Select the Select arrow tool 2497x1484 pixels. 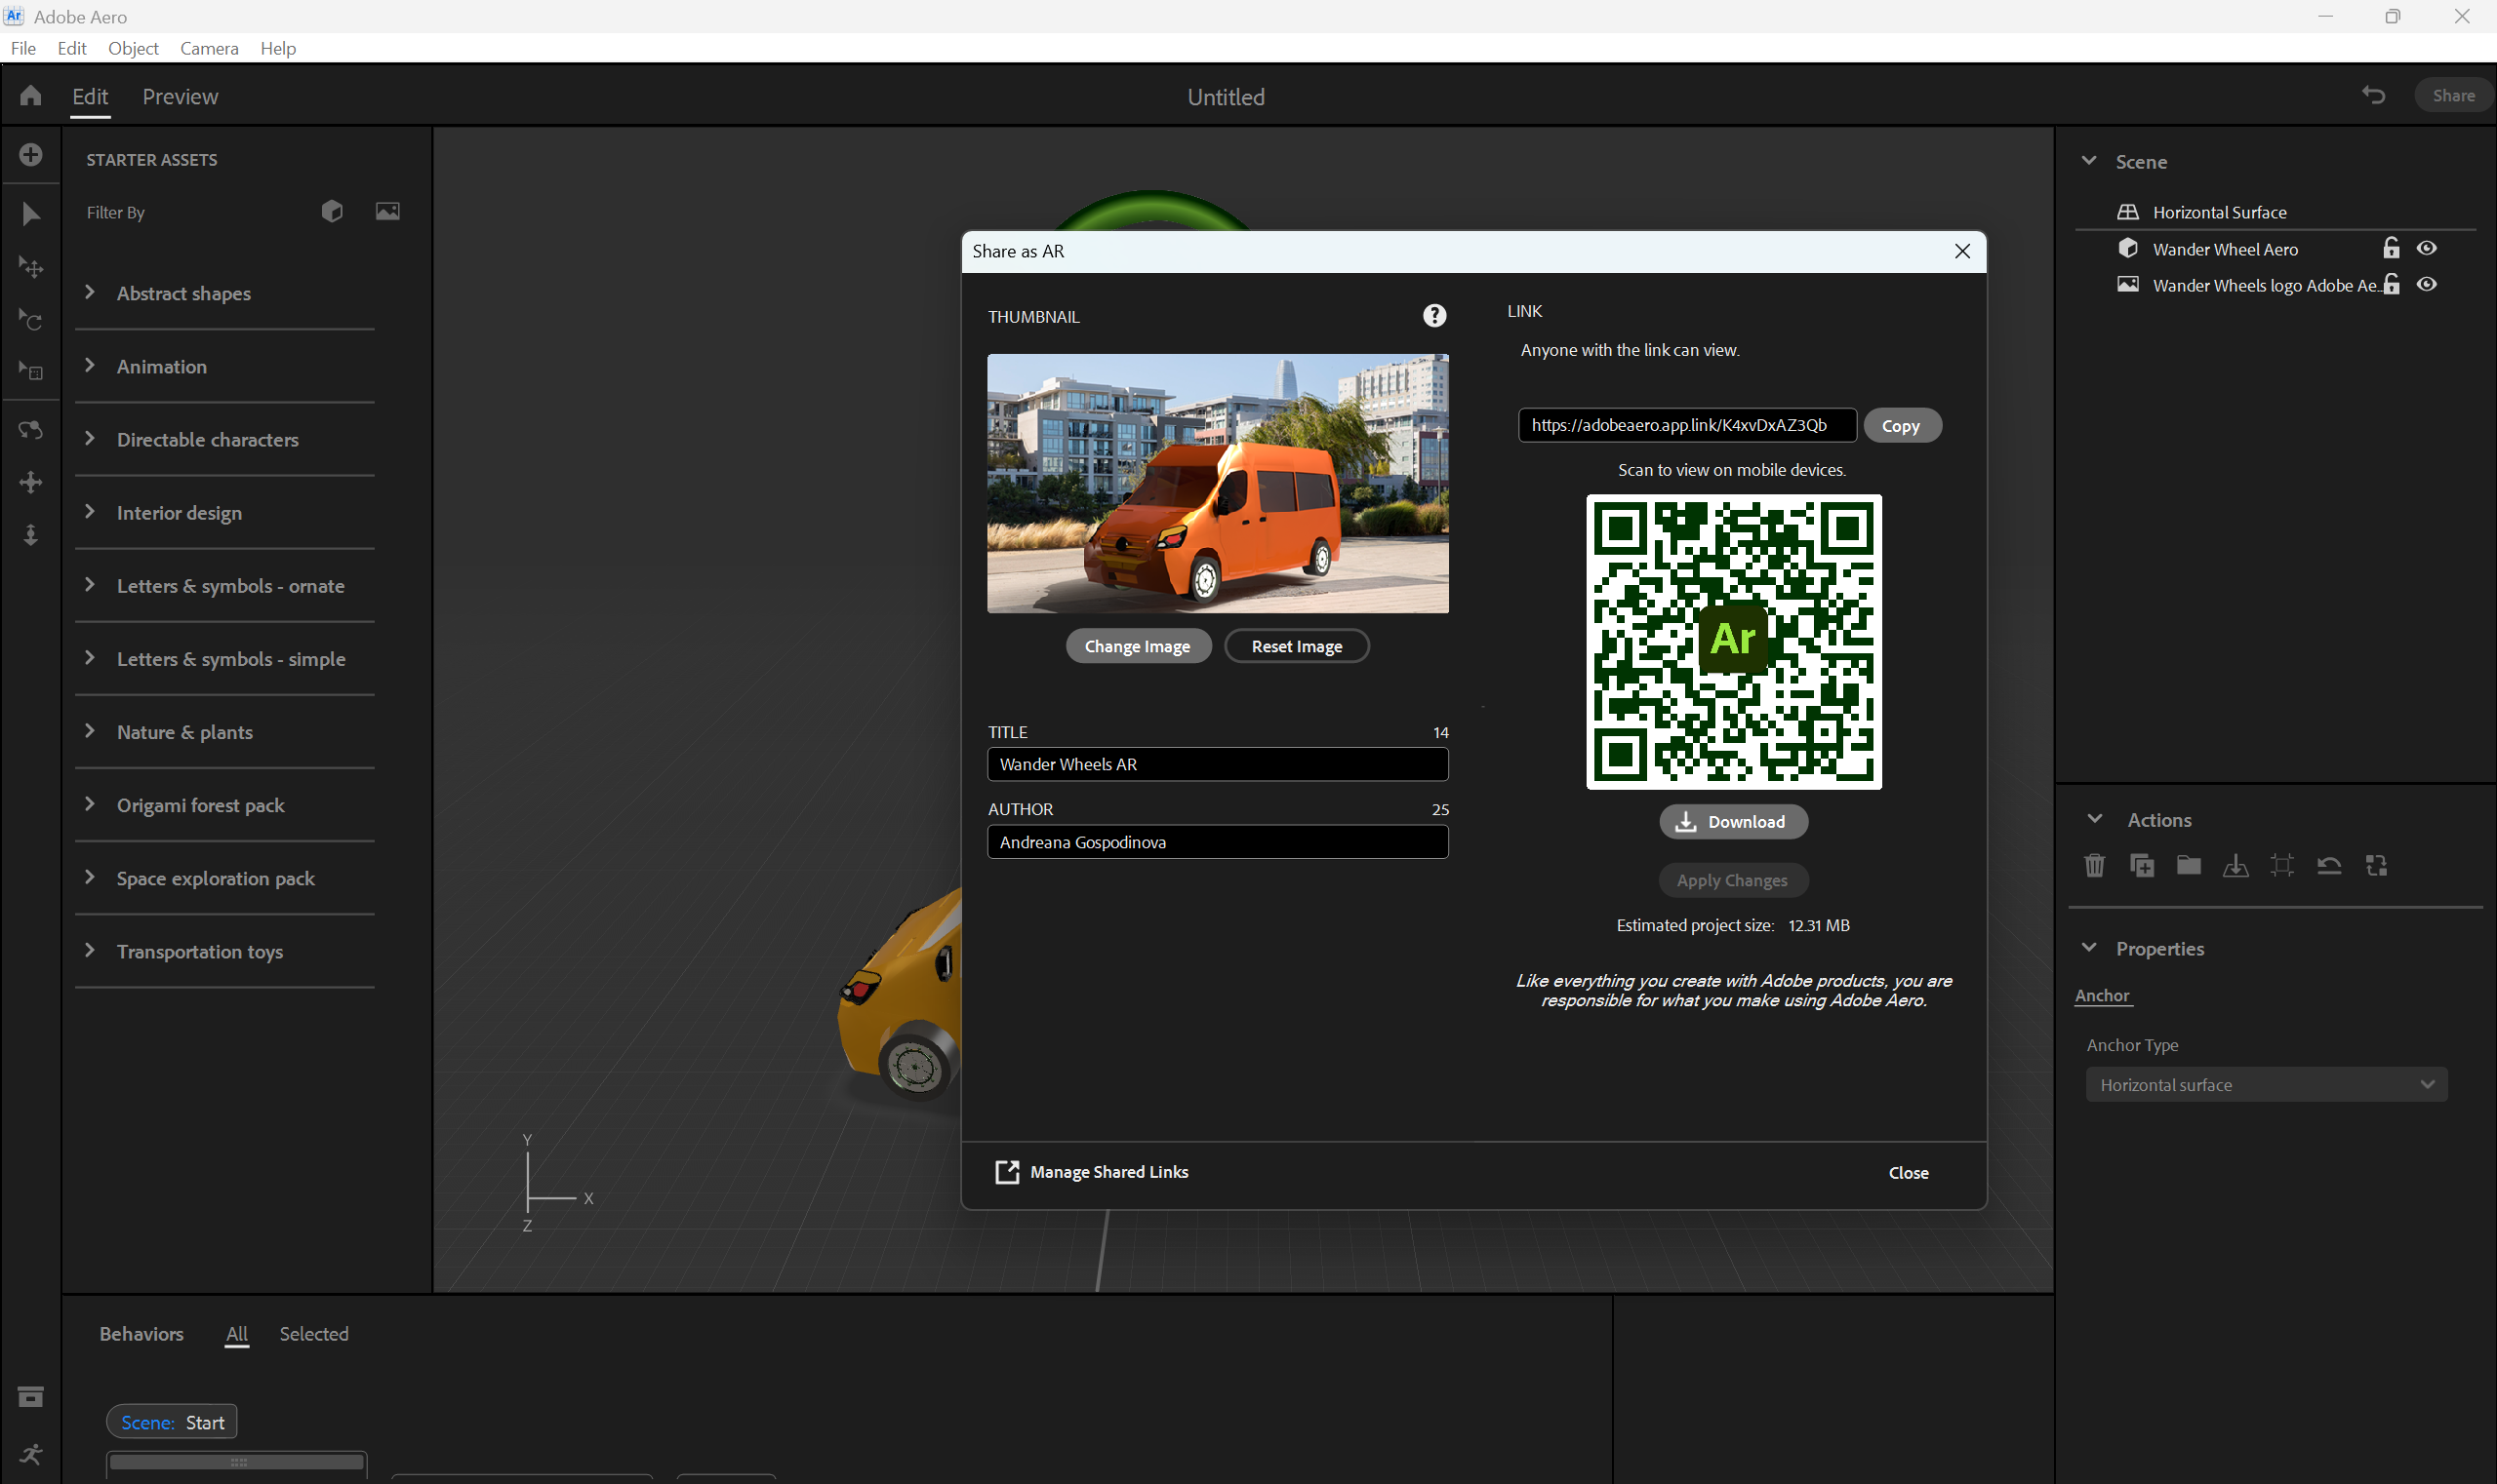pos(31,214)
